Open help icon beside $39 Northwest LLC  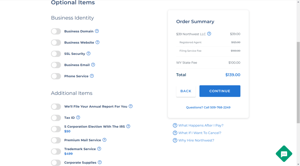tap(209, 34)
